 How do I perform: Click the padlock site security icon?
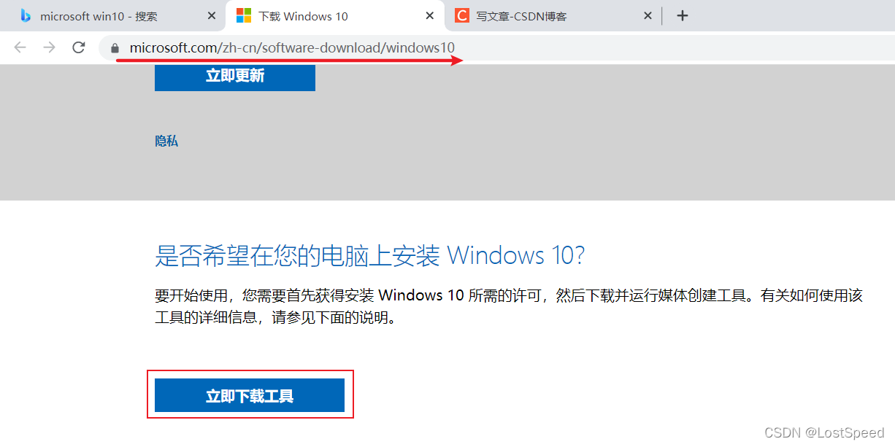[114, 48]
